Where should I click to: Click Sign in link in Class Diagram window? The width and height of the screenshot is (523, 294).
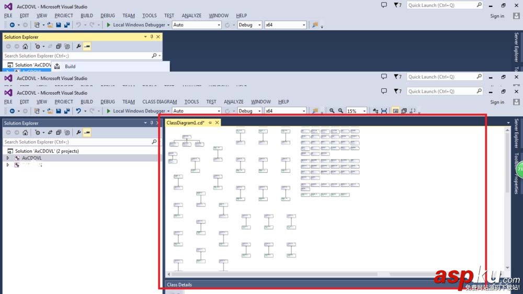(497, 102)
